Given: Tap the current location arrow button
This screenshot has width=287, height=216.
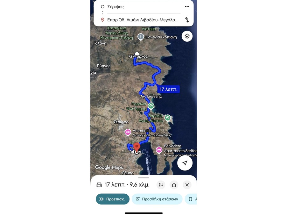Looking at the screenshot, I should point(185,163).
